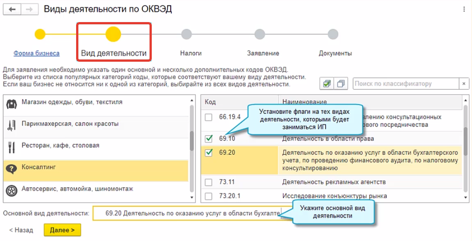This screenshot has width=472, height=241.
Task: Click the Наименование column header
Action: click(370, 102)
